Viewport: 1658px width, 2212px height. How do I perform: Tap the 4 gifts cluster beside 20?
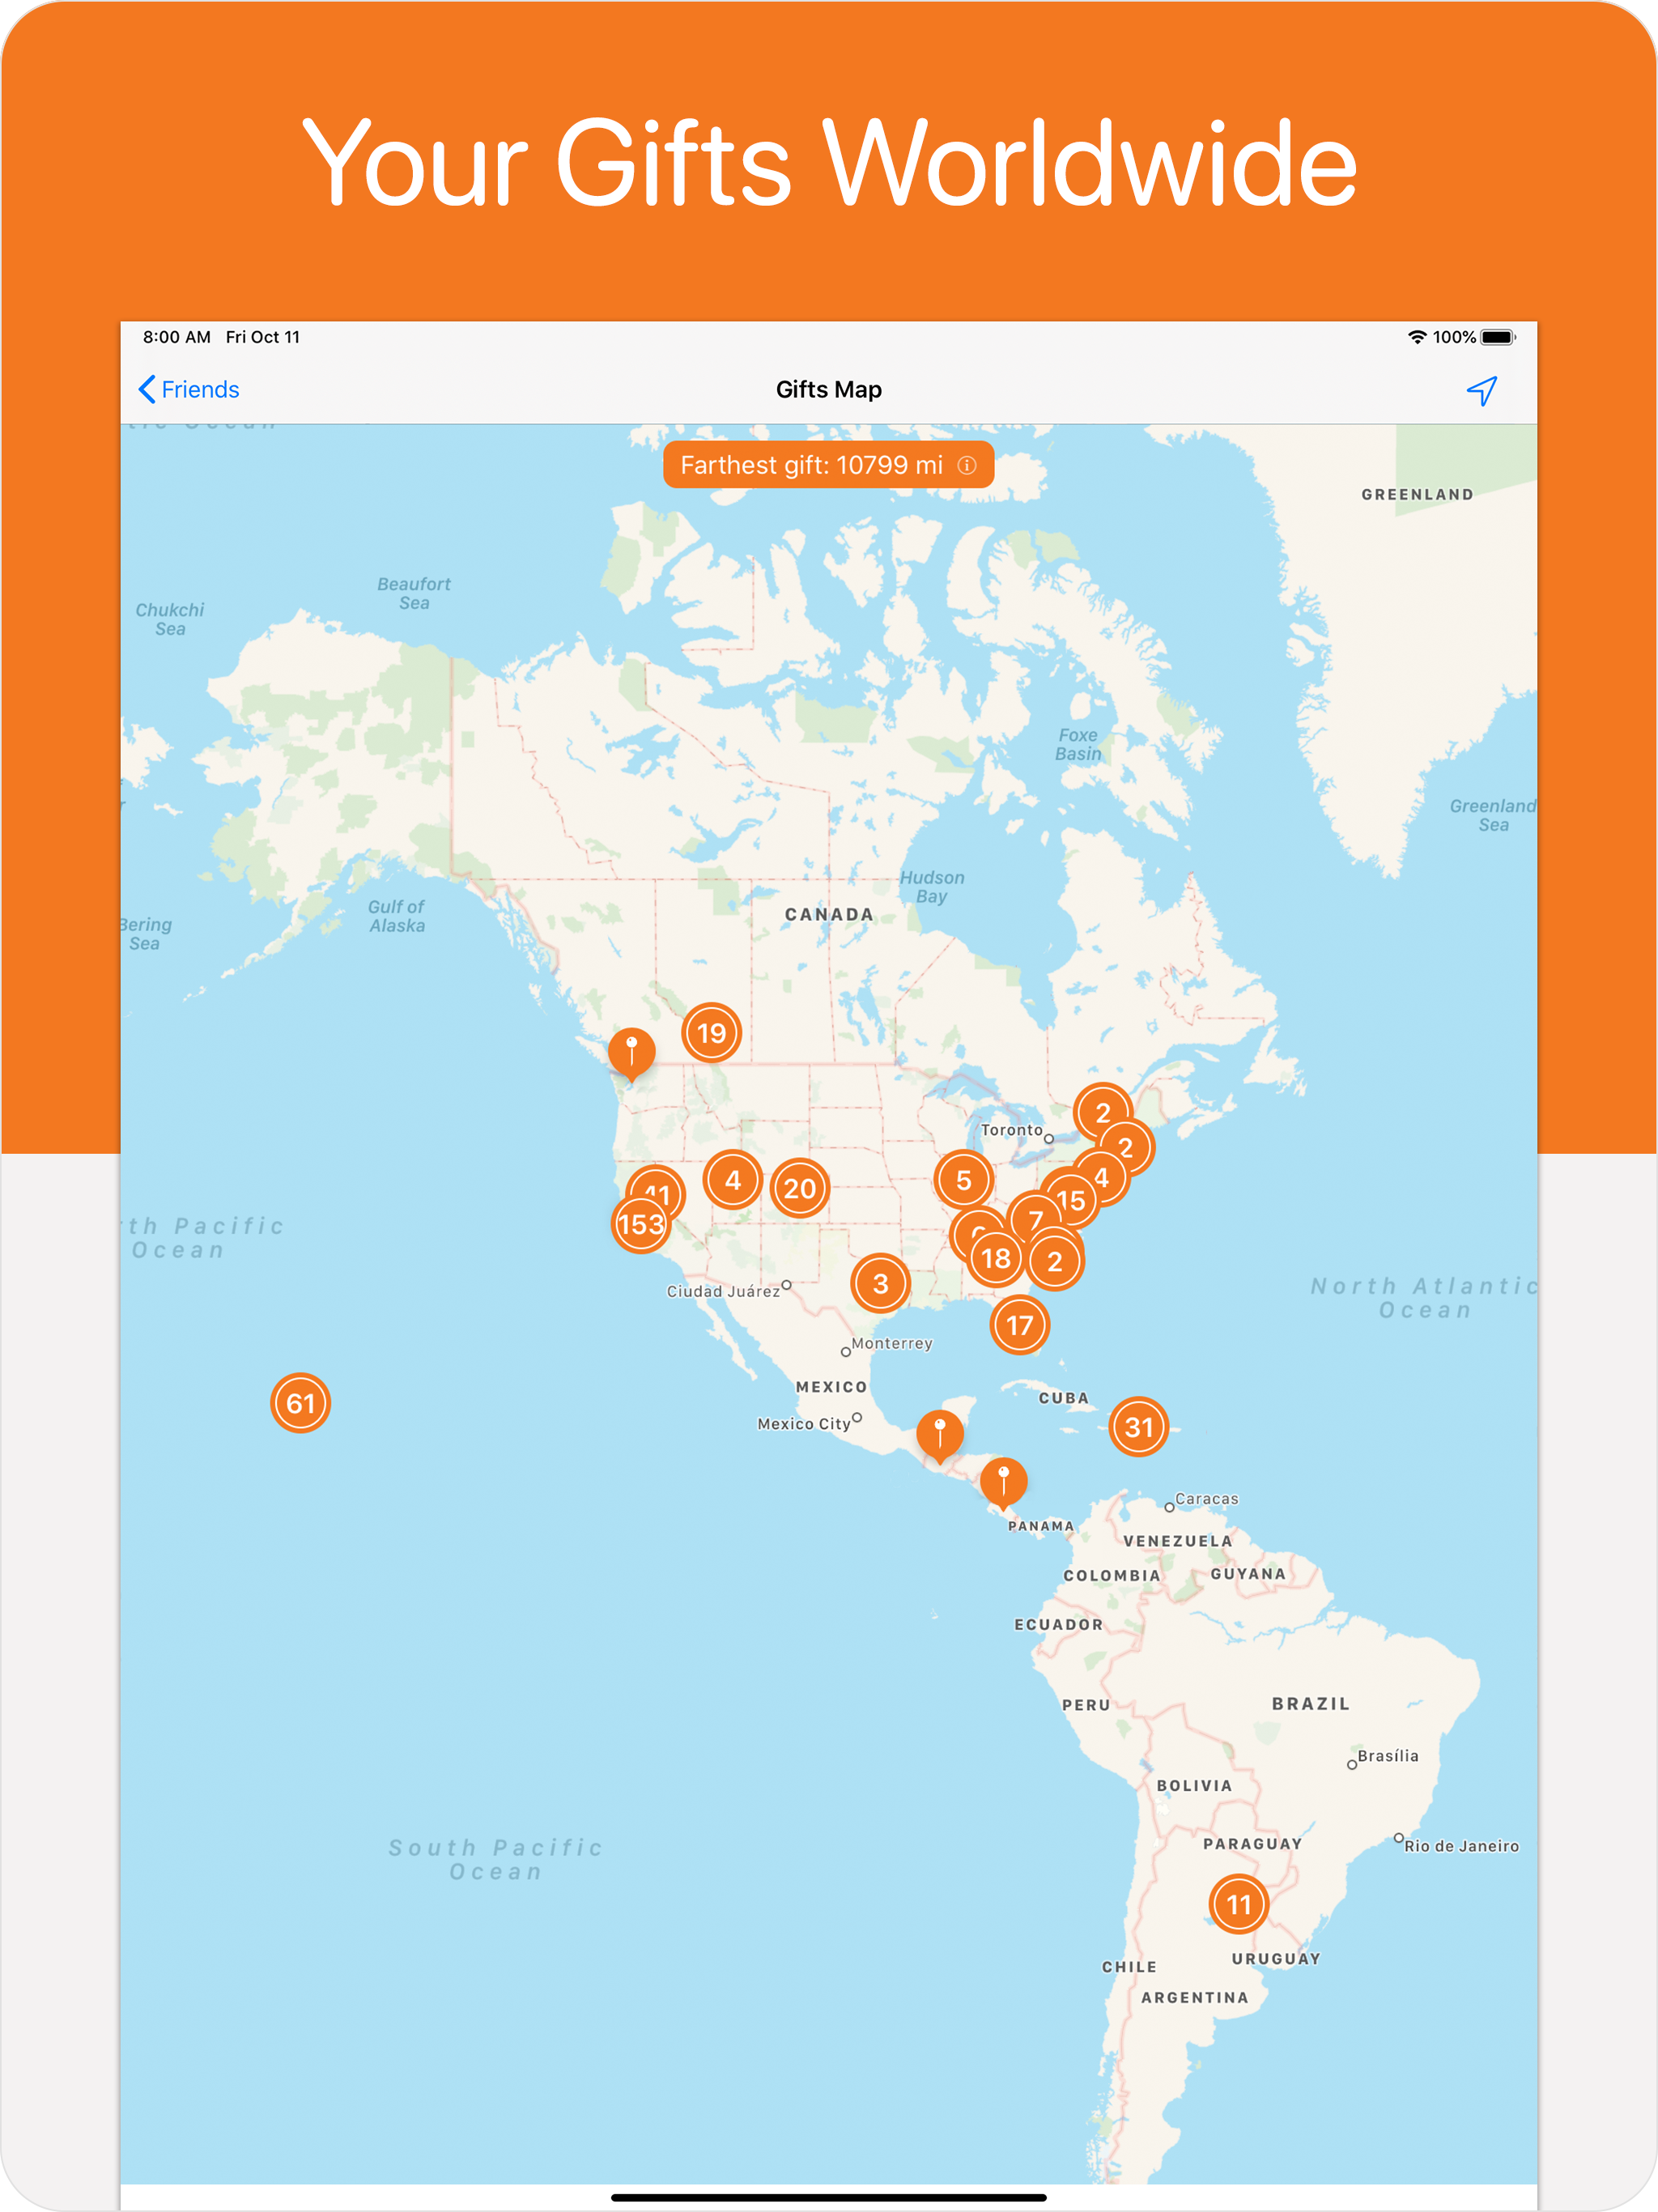733,1180
